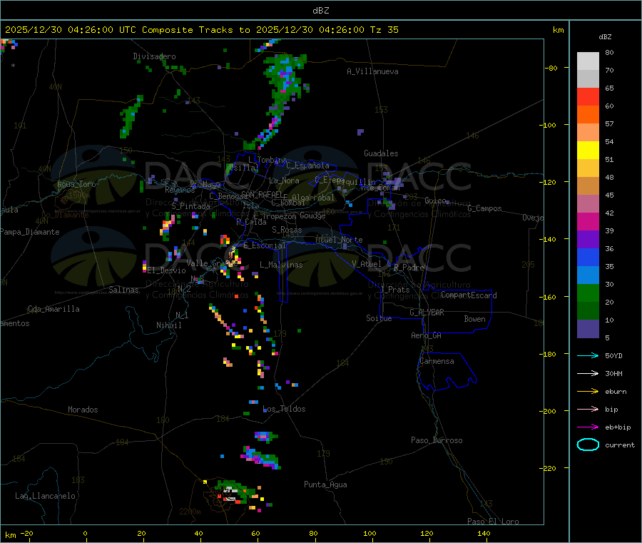Pick the green 20-30 dBZ swatch
Viewport: 642px width, 543px height.
[588, 293]
